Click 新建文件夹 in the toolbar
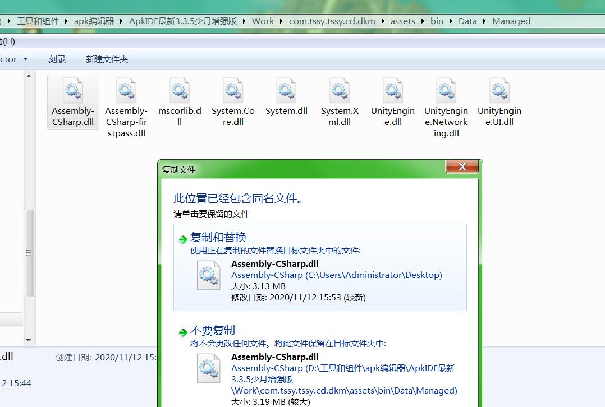The image size is (605, 407). pyautogui.click(x=107, y=59)
